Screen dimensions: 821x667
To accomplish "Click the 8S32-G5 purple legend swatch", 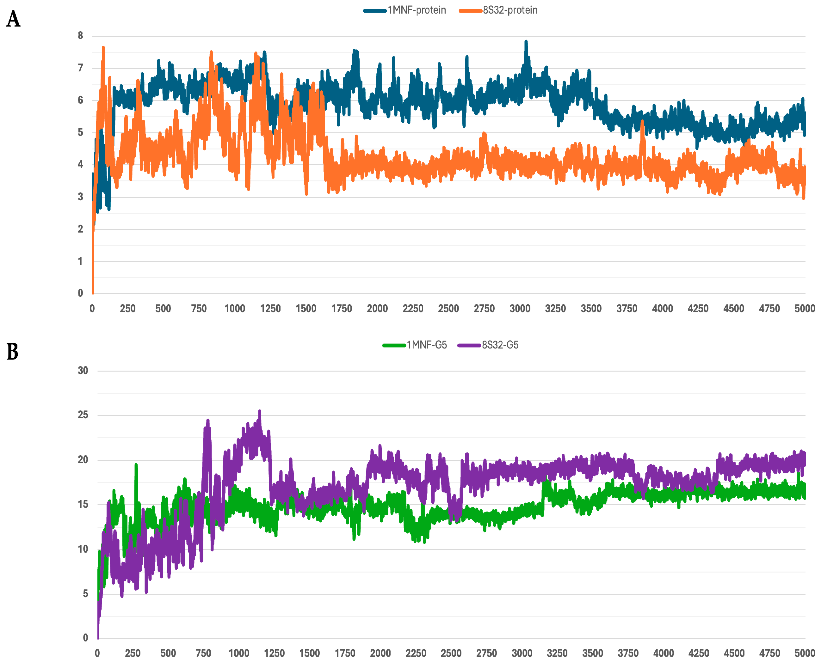I will coord(469,345).
